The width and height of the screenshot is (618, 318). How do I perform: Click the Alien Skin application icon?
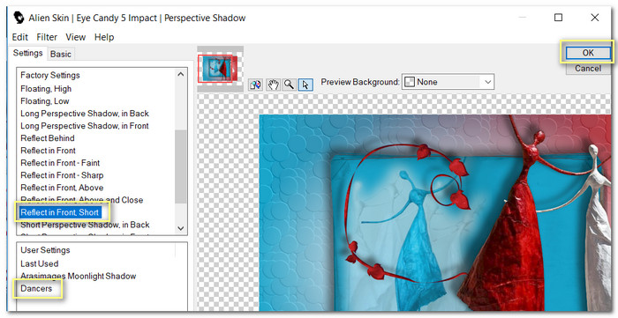point(19,18)
